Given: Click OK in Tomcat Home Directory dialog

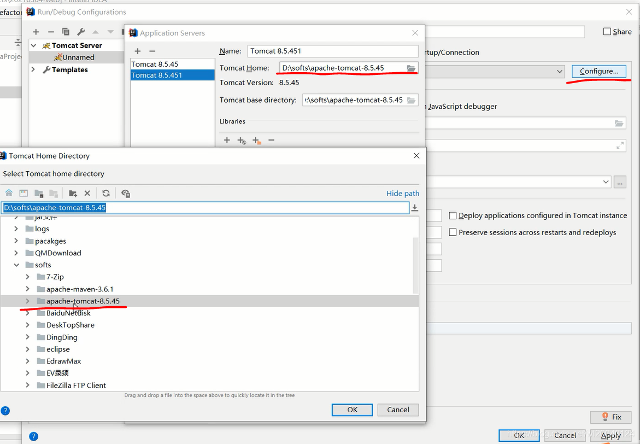Looking at the screenshot, I should (352, 410).
